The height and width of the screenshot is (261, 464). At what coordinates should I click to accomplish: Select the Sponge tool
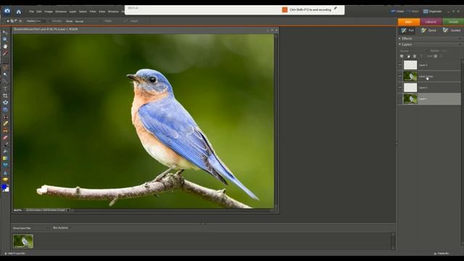[x=5, y=179]
